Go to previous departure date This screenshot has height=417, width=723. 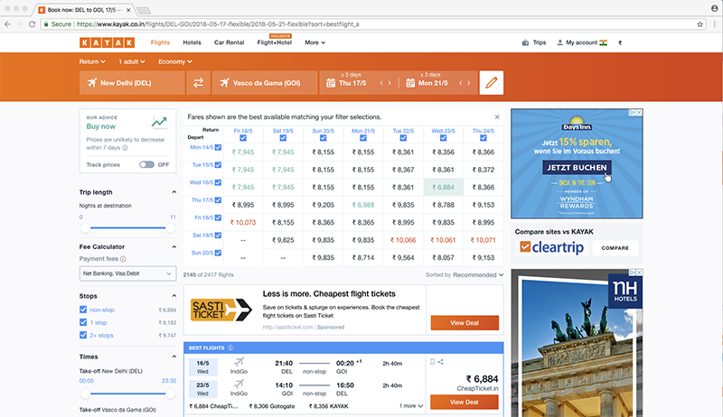click(381, 83)
